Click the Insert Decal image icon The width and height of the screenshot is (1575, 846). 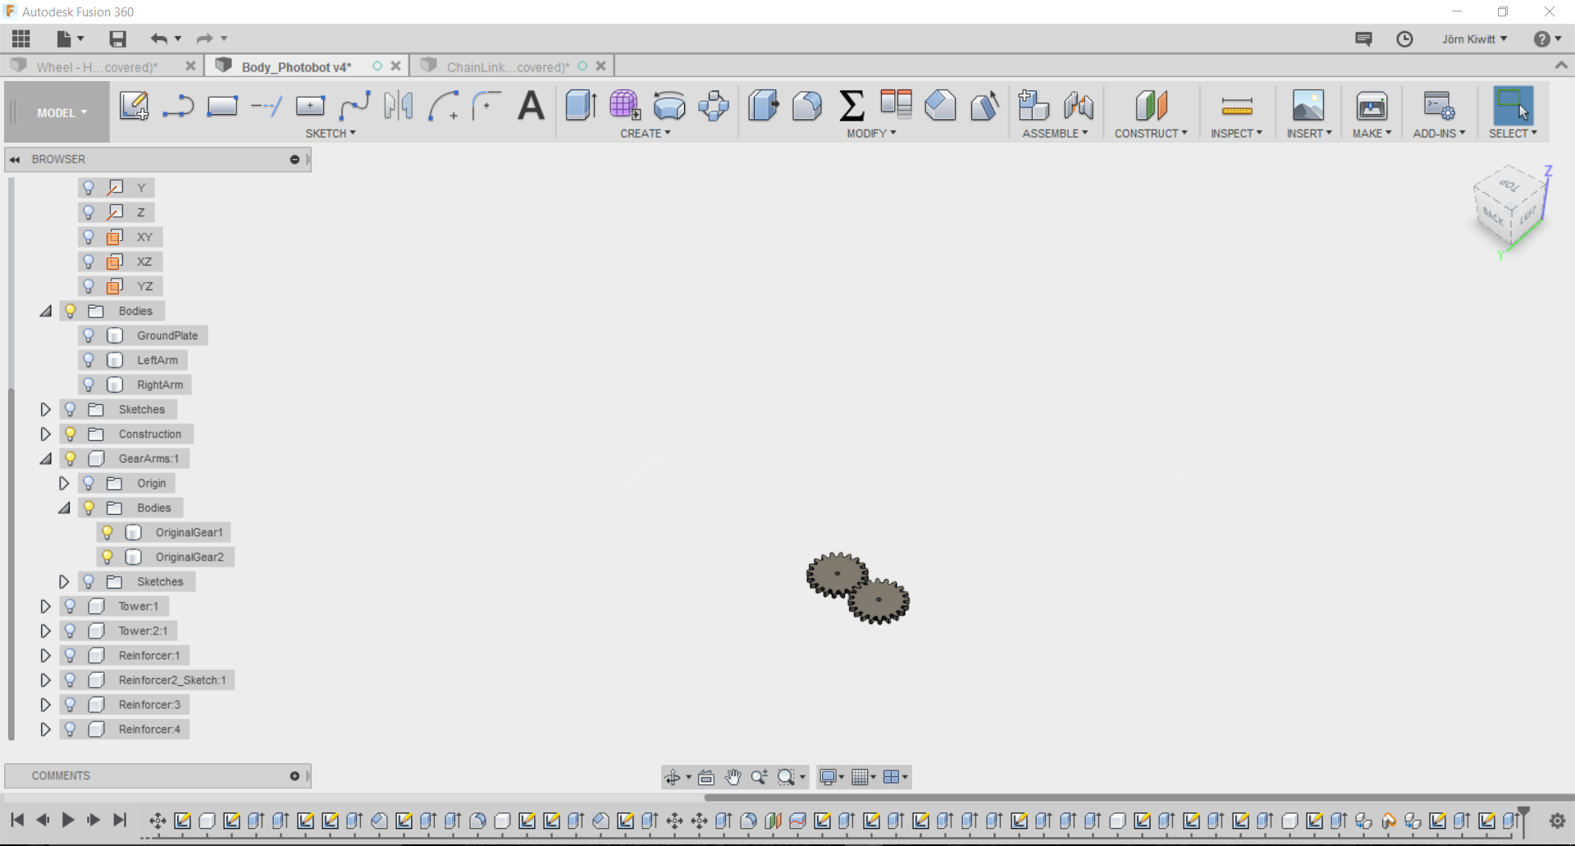coord(1308,106)
